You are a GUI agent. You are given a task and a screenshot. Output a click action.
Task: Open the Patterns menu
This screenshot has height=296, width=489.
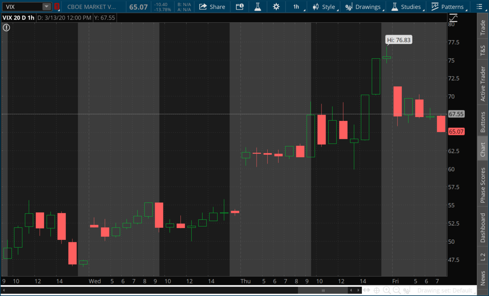tap(448, 7)
